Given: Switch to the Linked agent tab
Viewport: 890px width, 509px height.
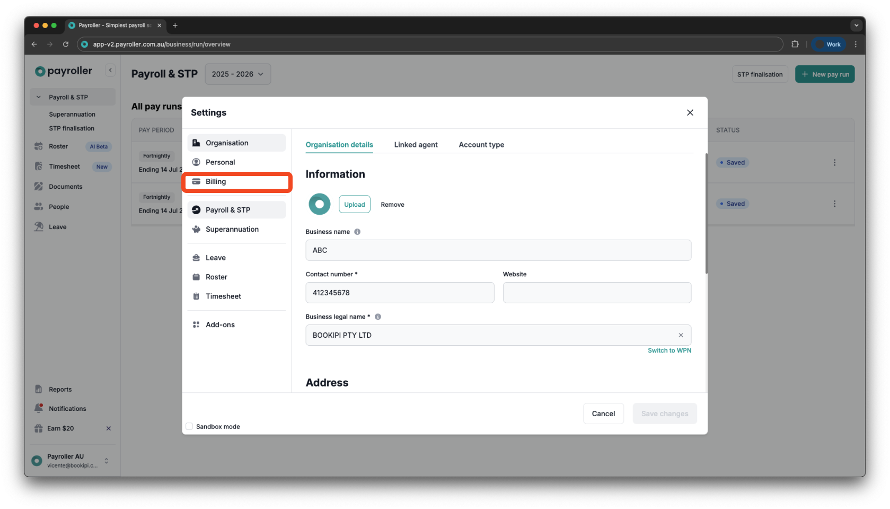Looking at the screenshot, I should [416, 144].
